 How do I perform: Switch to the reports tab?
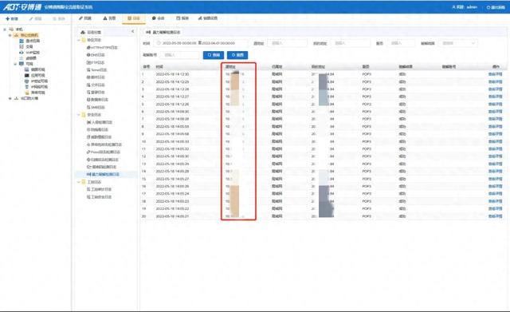coord(182,18)
